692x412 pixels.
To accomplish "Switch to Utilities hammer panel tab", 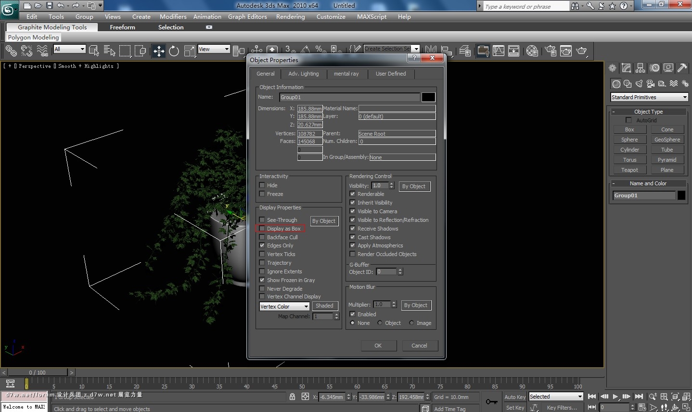I will [682, 68].
